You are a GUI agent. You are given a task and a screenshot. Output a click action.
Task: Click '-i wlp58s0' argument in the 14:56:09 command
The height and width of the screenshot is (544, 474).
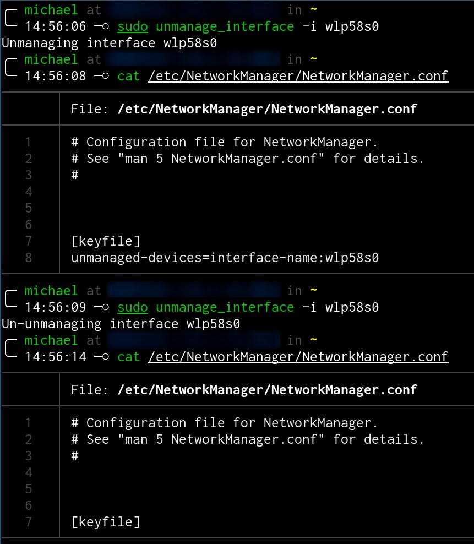340,307
